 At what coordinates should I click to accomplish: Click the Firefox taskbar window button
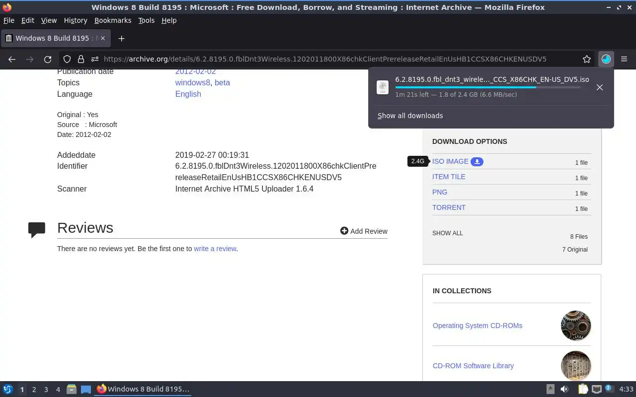pos(144,389)
